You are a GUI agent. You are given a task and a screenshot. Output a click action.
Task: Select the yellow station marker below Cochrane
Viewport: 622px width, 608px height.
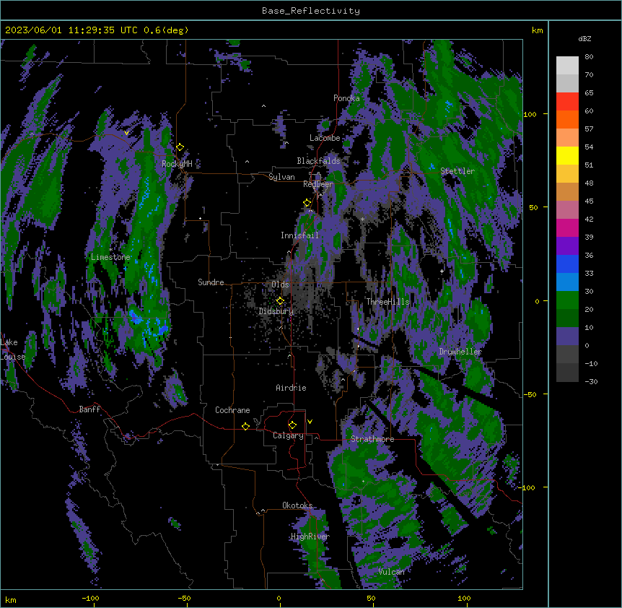[245, 426]
